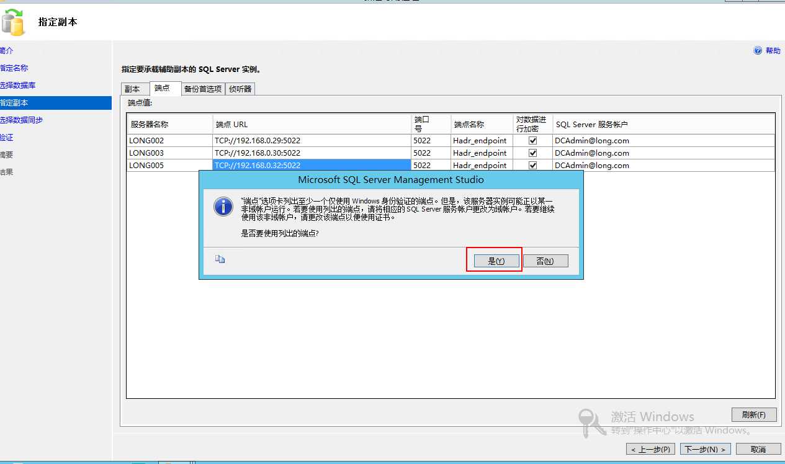Screen dimensions: 785x464
Task: Toggle encryption checkbox for LONG003
Action: pyautogui.click(x=532, y=153)
